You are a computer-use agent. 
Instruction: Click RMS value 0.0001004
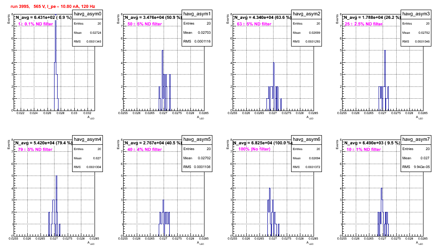click(94, 167)
